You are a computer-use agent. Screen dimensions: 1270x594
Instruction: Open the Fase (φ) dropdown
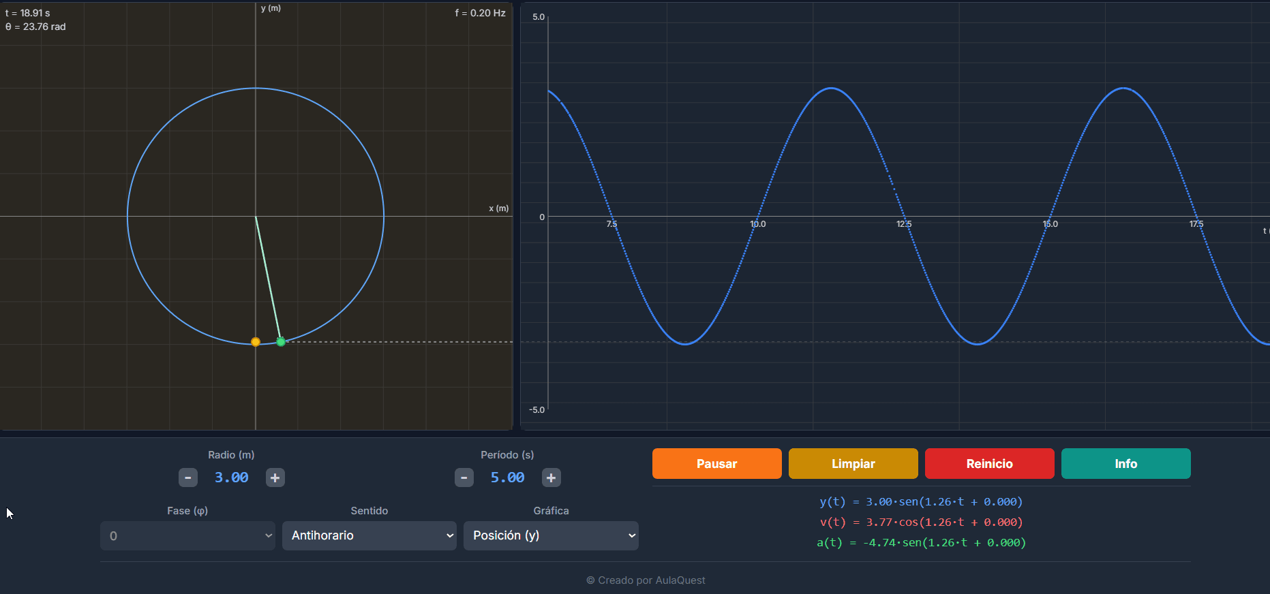tap(187, 535)
